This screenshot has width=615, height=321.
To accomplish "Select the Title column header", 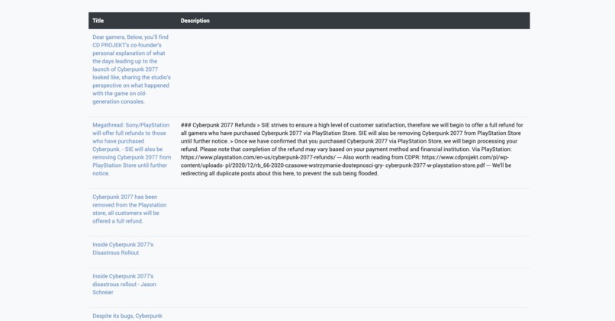I will (98, 21).
